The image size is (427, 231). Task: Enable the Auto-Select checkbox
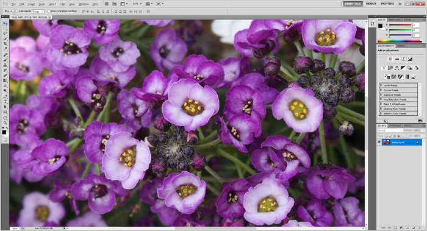pos(16,12)
